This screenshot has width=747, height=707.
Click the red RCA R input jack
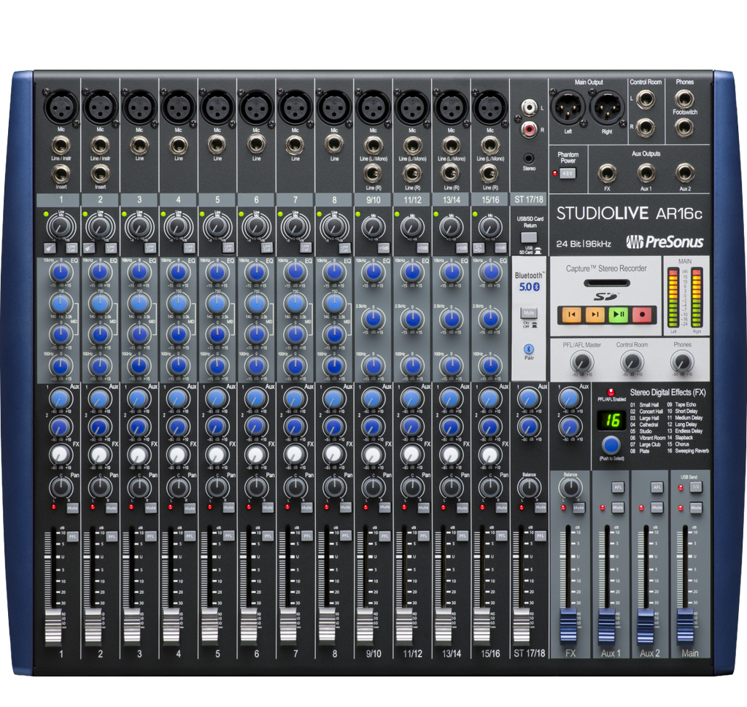click(529, 128)
